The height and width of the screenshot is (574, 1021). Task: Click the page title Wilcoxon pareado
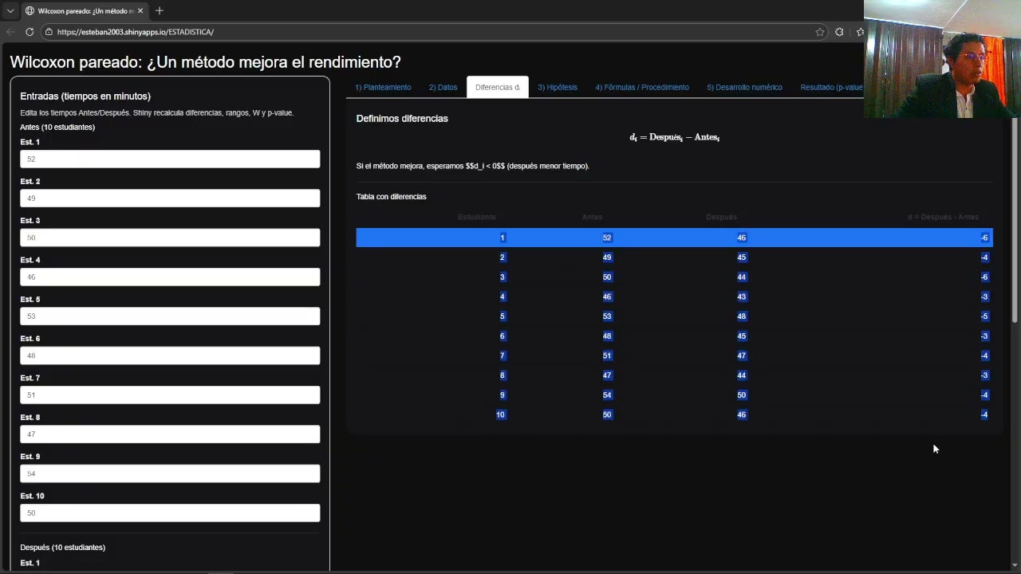205,62
